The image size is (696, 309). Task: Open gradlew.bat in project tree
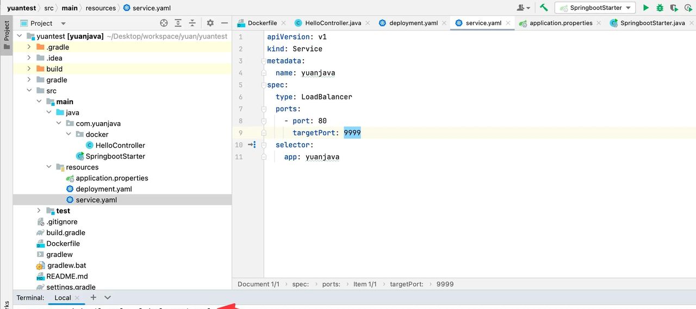[66, 266]
